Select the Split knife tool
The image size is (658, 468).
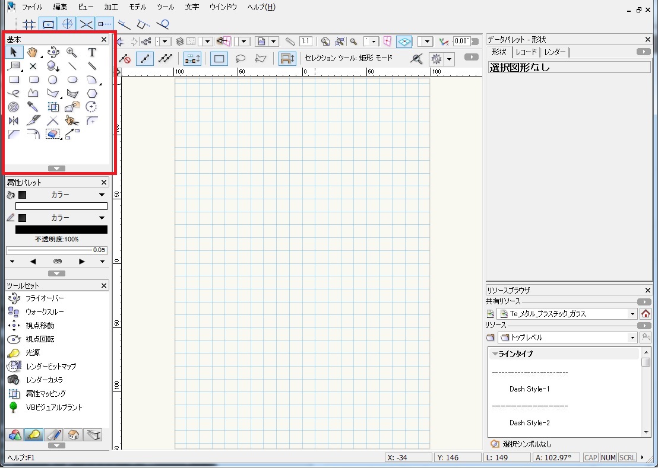[33, 120]
